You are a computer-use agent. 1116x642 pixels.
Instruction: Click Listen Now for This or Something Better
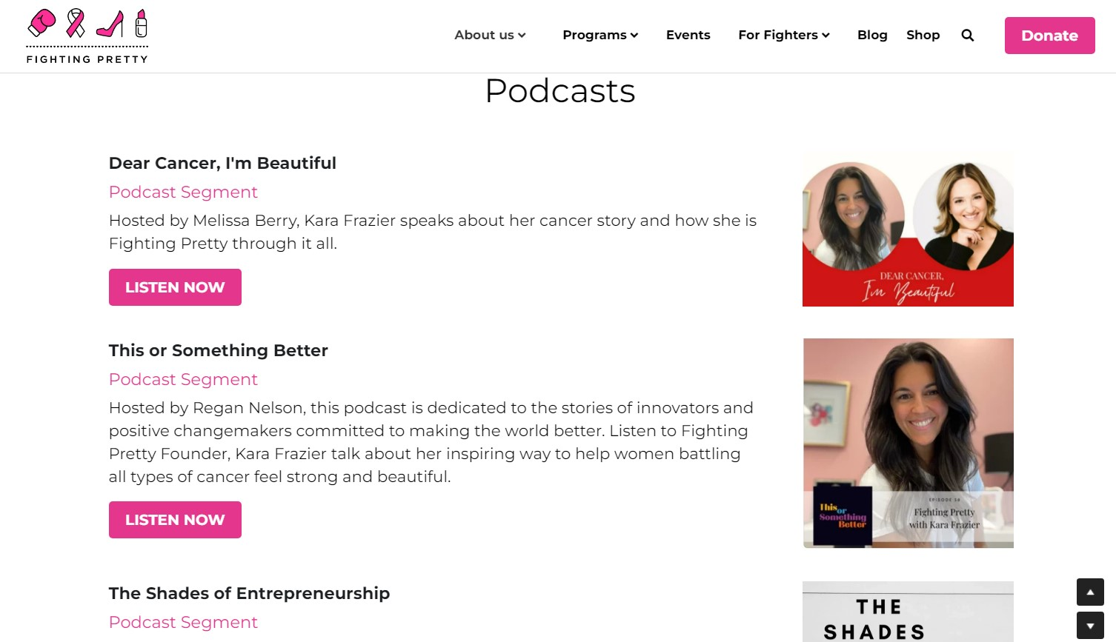coord(175,520)
